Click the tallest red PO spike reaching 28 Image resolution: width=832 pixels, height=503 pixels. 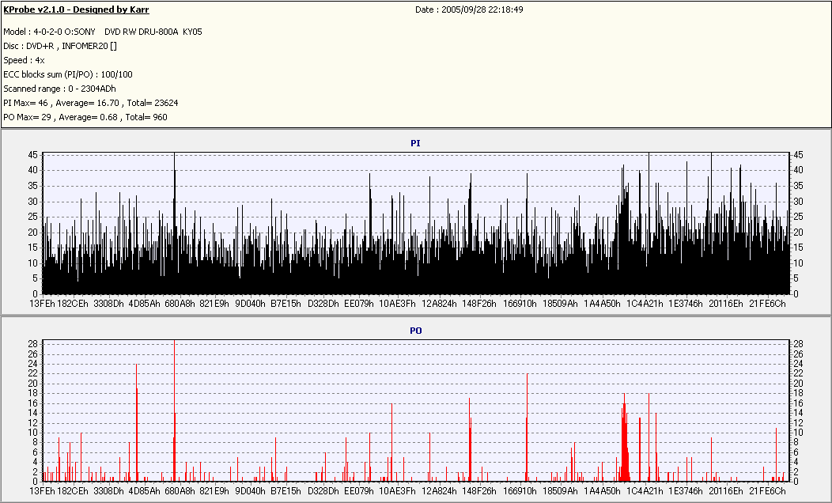(174, 395)
